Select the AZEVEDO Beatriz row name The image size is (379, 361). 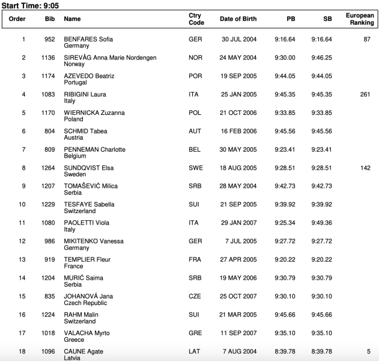89,76
